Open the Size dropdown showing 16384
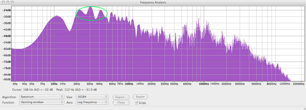 92,97
